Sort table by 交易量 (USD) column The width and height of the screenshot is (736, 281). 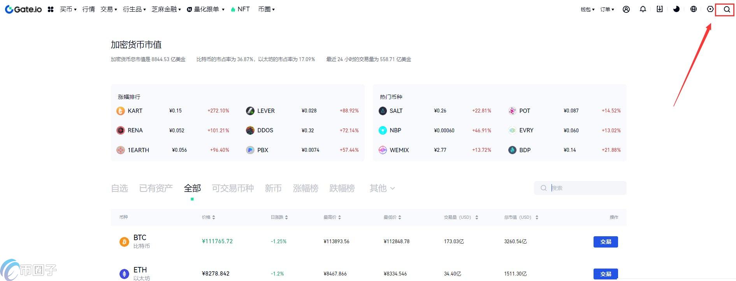coord(461,217)
